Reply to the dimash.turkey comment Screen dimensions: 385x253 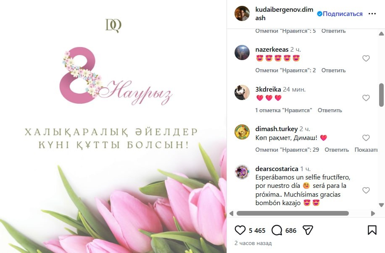pyautogui.click(x=337, y=150)
